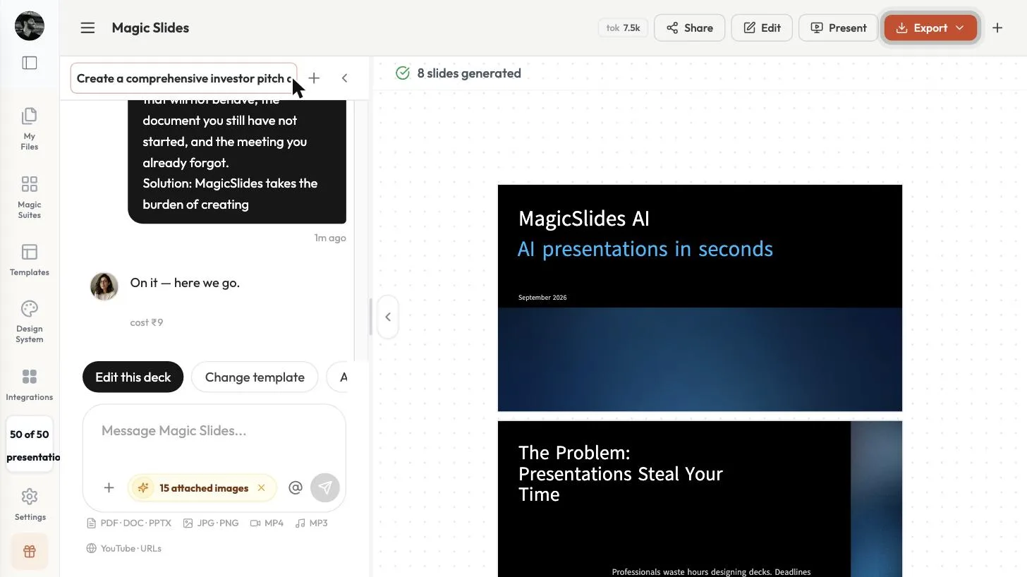The image size is (1027, 577).
Task: Select the MagicSlides AI title slide
Action: coord(700,298)
